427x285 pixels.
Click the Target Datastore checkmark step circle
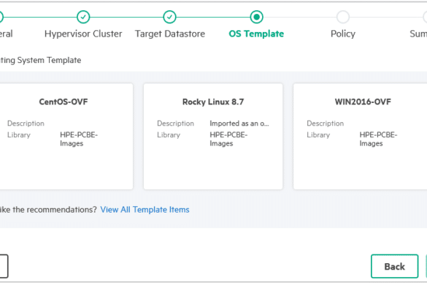coord(169,17)
